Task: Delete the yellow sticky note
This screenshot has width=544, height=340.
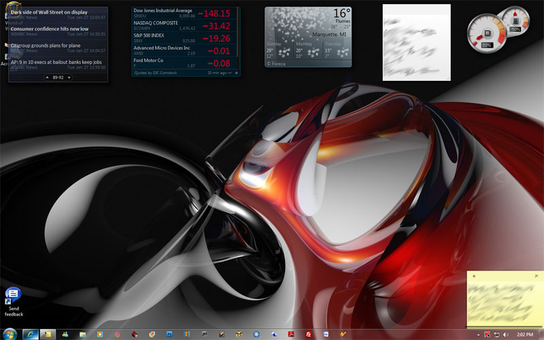Action: (x=536, y=276)
